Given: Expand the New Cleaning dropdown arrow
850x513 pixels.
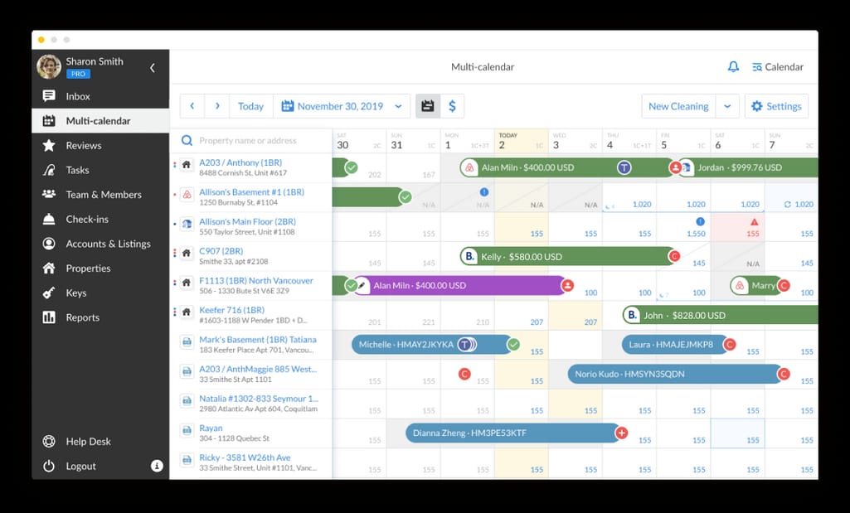Looking at the screenshot, I should [x=727, y=106].
